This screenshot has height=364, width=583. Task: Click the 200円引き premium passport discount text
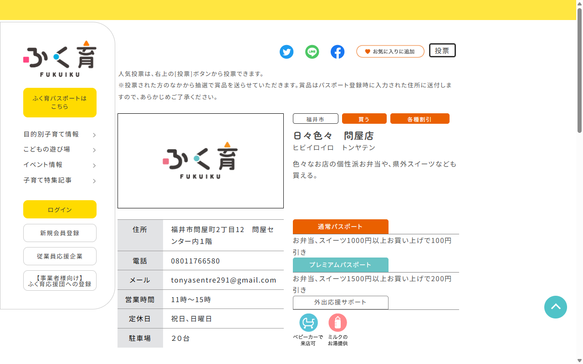372,284
